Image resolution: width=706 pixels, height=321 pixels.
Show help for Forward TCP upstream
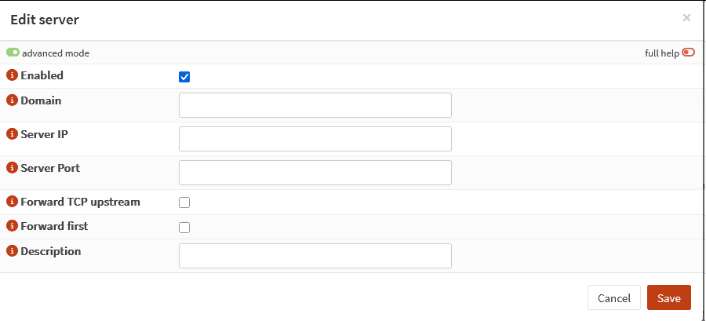pyautogui.click(x=12, y=202)
